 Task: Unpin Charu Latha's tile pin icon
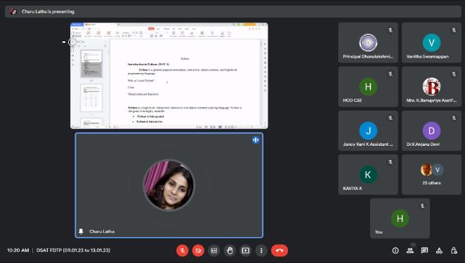[x=81, y=231]
